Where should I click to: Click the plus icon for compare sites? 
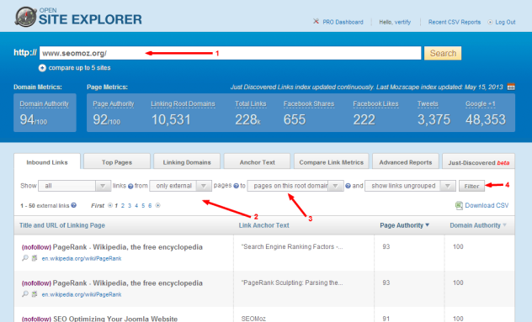click(42, 68)
